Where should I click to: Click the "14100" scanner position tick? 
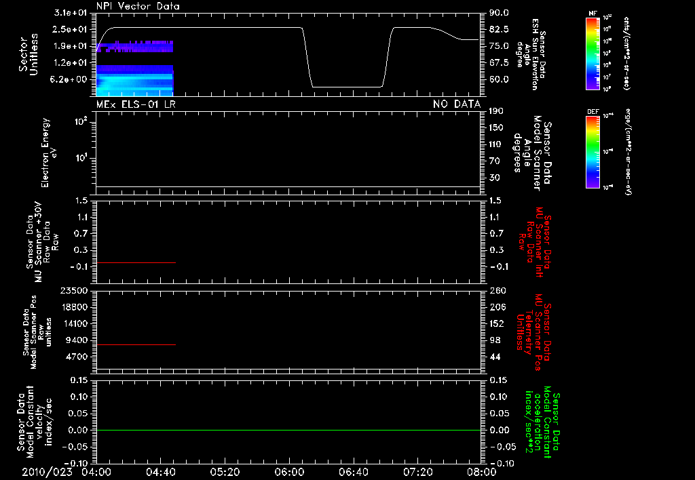click(73, 323)
